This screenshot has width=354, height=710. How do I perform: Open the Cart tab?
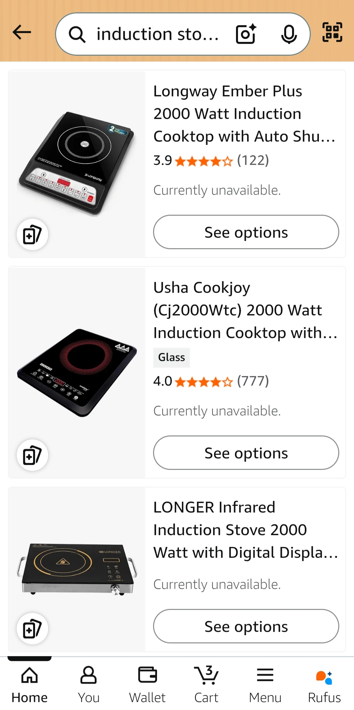[x=206, y=684]
